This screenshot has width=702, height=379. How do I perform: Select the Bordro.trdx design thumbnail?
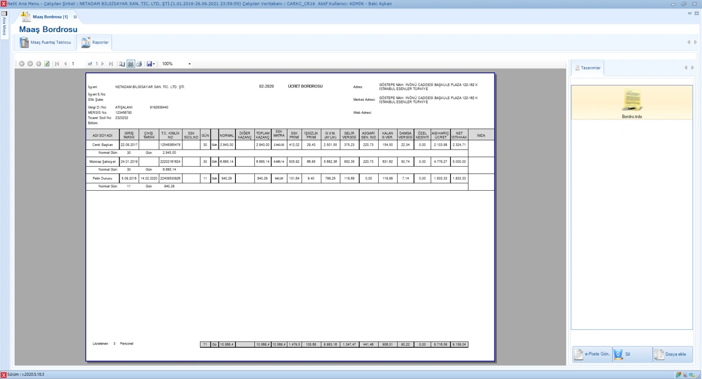click(x=631, y=102)
